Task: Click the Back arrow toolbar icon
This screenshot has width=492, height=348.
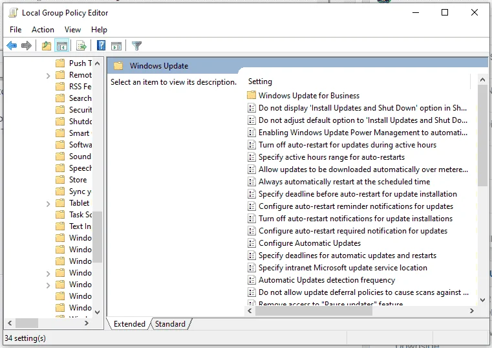Action: coord(12,46)
